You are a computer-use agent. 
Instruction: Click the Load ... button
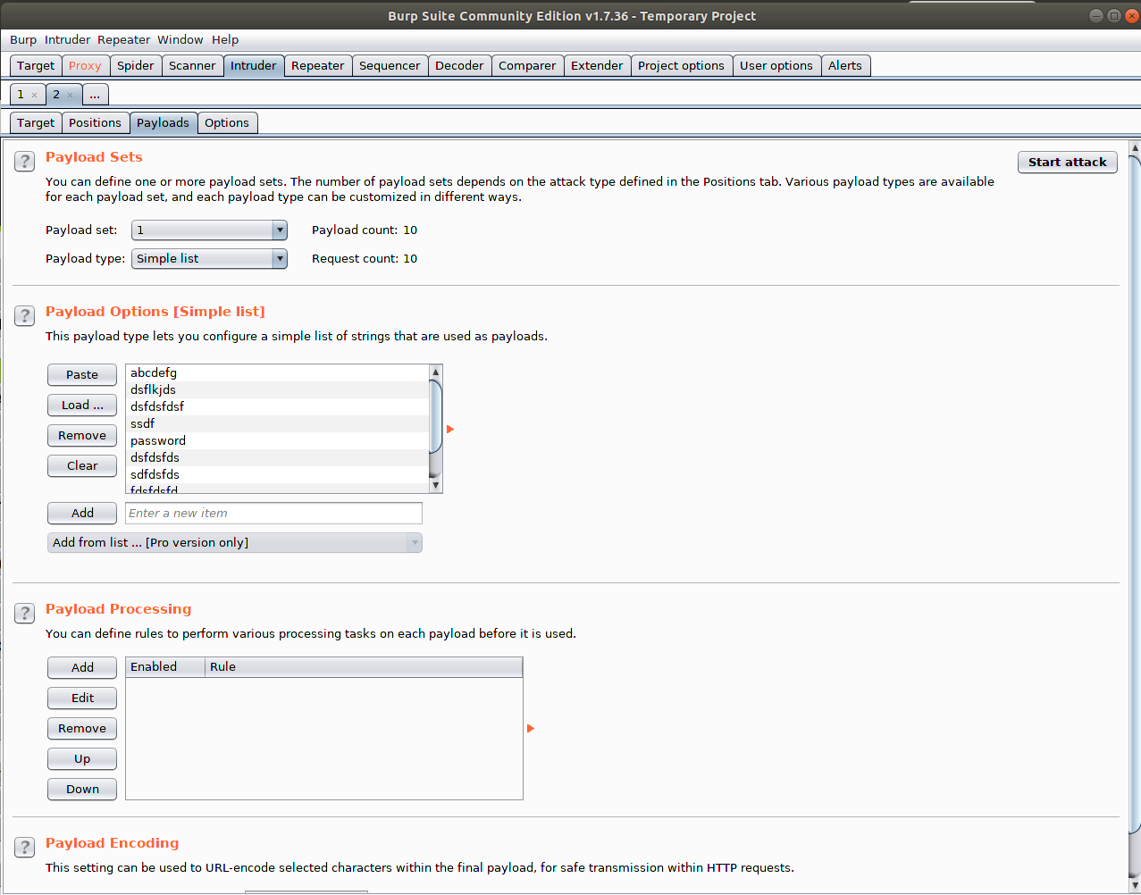tap(82, 406)
